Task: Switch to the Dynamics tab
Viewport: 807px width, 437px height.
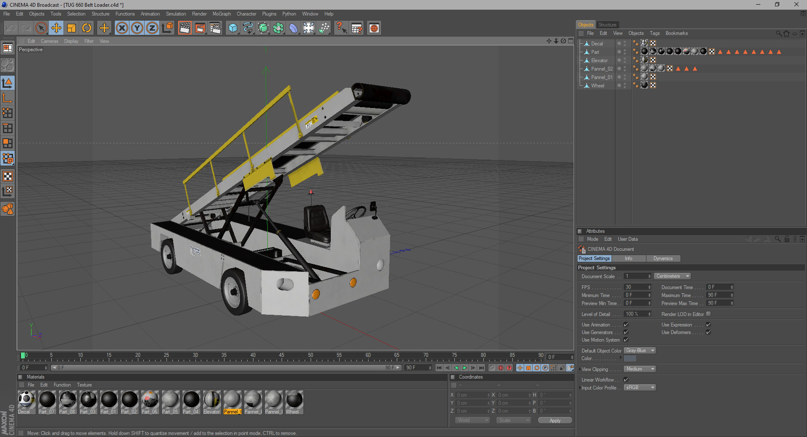Action: pos(663,258)
